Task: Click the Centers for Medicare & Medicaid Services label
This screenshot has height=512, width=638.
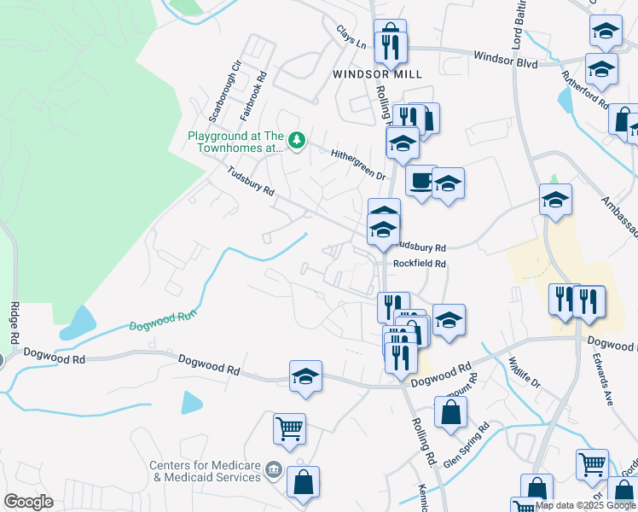Action: point(205,471)
